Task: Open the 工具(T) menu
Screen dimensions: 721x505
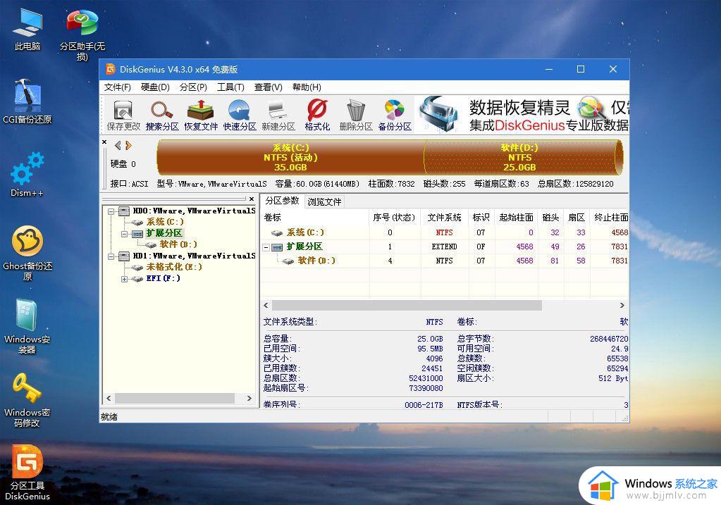Action: pyautogui.click(x=230, y=87)
